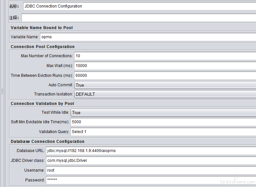
Task: Select the Time Between Eviction Runs field
Action: click(x=165, y=76)
